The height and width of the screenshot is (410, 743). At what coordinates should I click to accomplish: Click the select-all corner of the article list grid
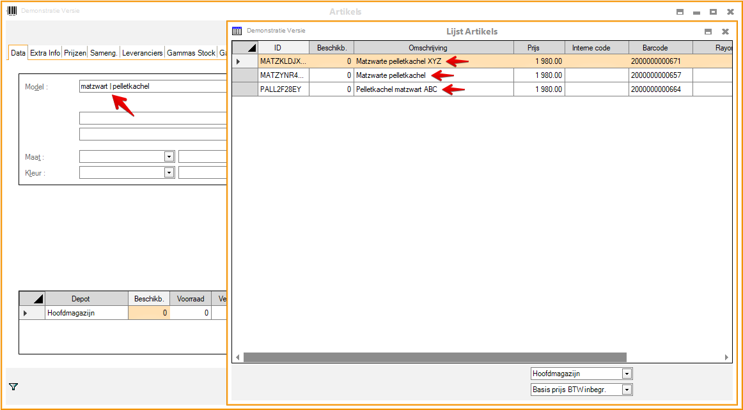pos(245,48)
